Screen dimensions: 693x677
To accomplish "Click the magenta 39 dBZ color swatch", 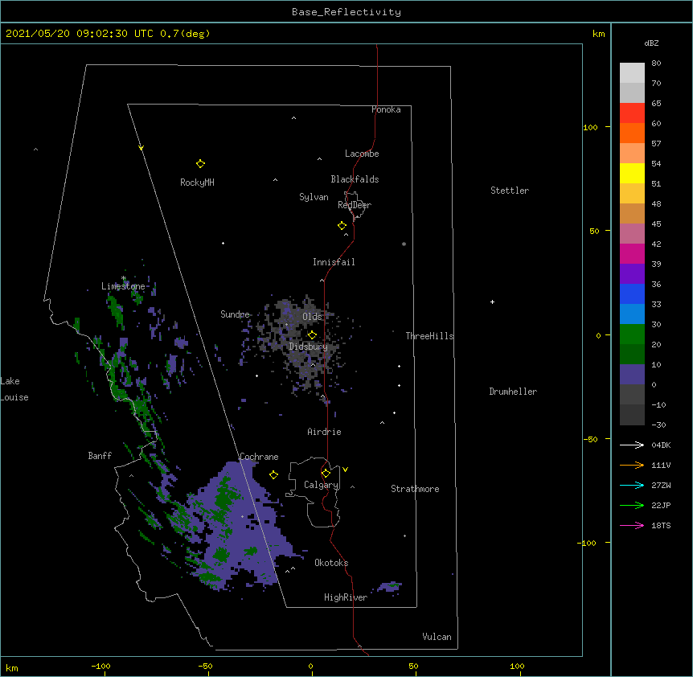I will [632, 253].
